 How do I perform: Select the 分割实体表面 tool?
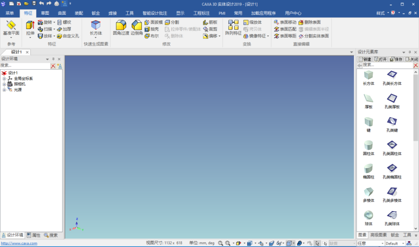coord(314,36)
